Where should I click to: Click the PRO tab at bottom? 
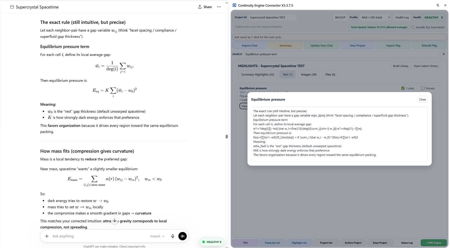click(x=245, y=243)
